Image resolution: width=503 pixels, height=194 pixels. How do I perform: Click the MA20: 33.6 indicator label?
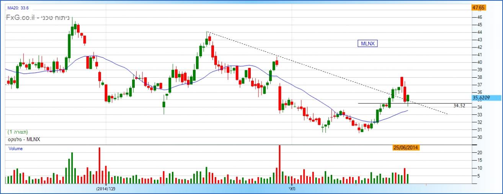18,8
